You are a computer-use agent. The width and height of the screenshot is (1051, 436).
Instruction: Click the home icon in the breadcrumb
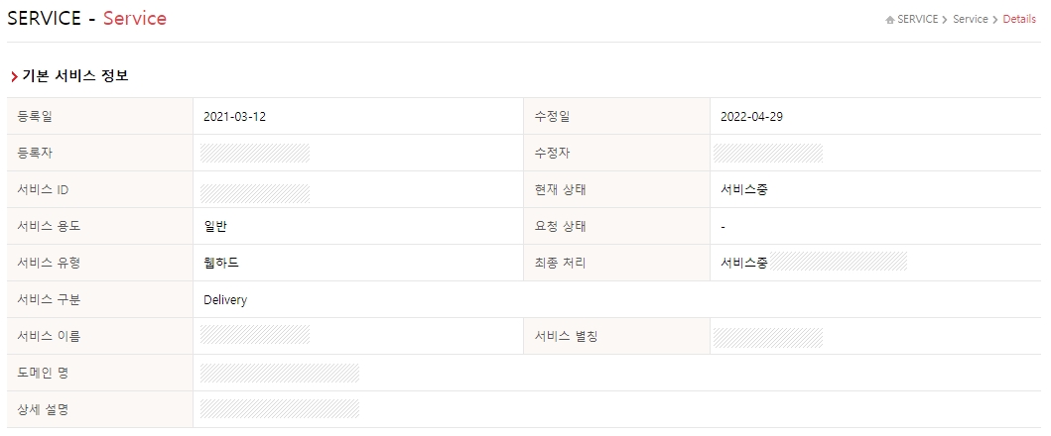[x=890, y=20]
